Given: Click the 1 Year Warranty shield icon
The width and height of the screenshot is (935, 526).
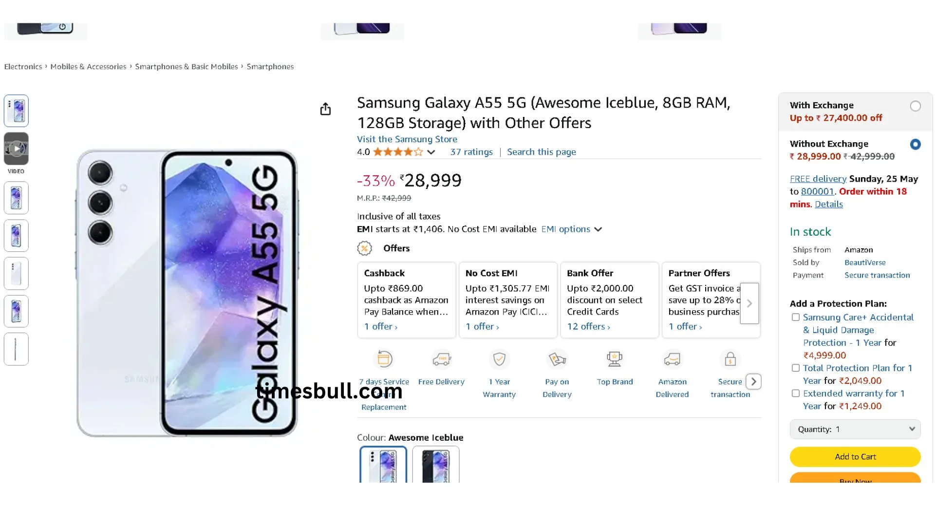Looking at the screenshot, I should 499,360.
